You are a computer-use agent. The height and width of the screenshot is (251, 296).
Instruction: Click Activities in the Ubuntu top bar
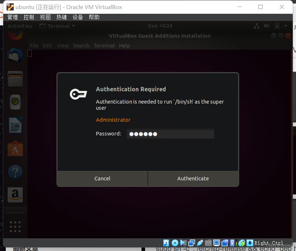tap(20, 26)
